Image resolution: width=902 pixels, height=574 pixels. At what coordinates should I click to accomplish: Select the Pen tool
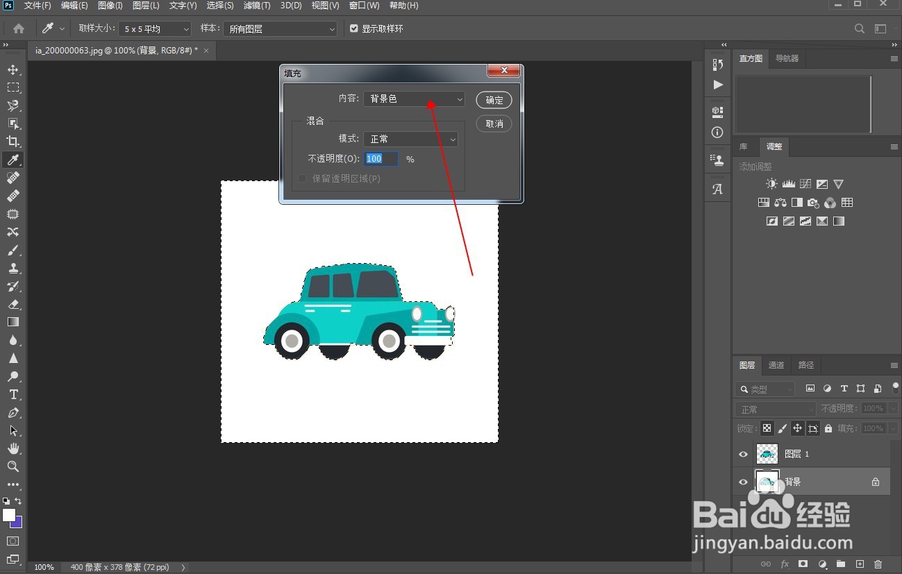coord(12,412)
